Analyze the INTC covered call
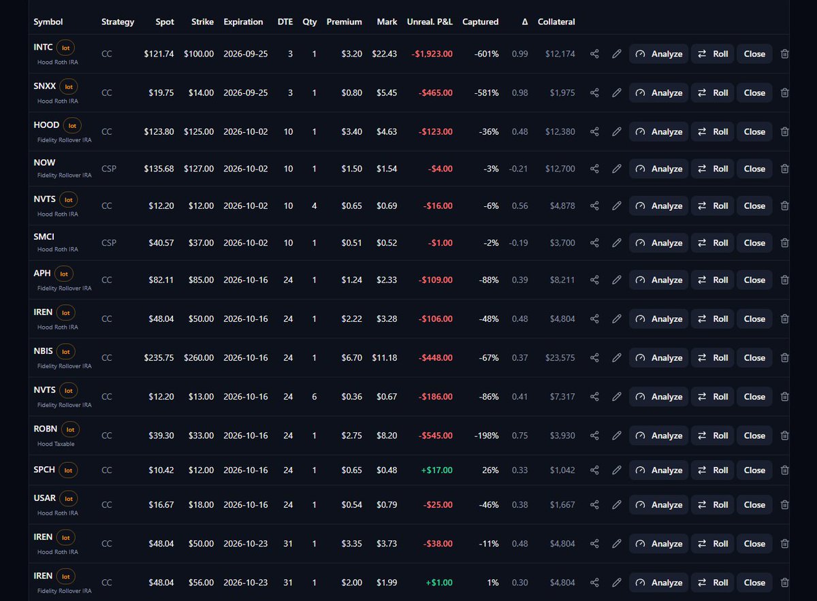This screenshot has height=601, width=817. tap(658, 54)
